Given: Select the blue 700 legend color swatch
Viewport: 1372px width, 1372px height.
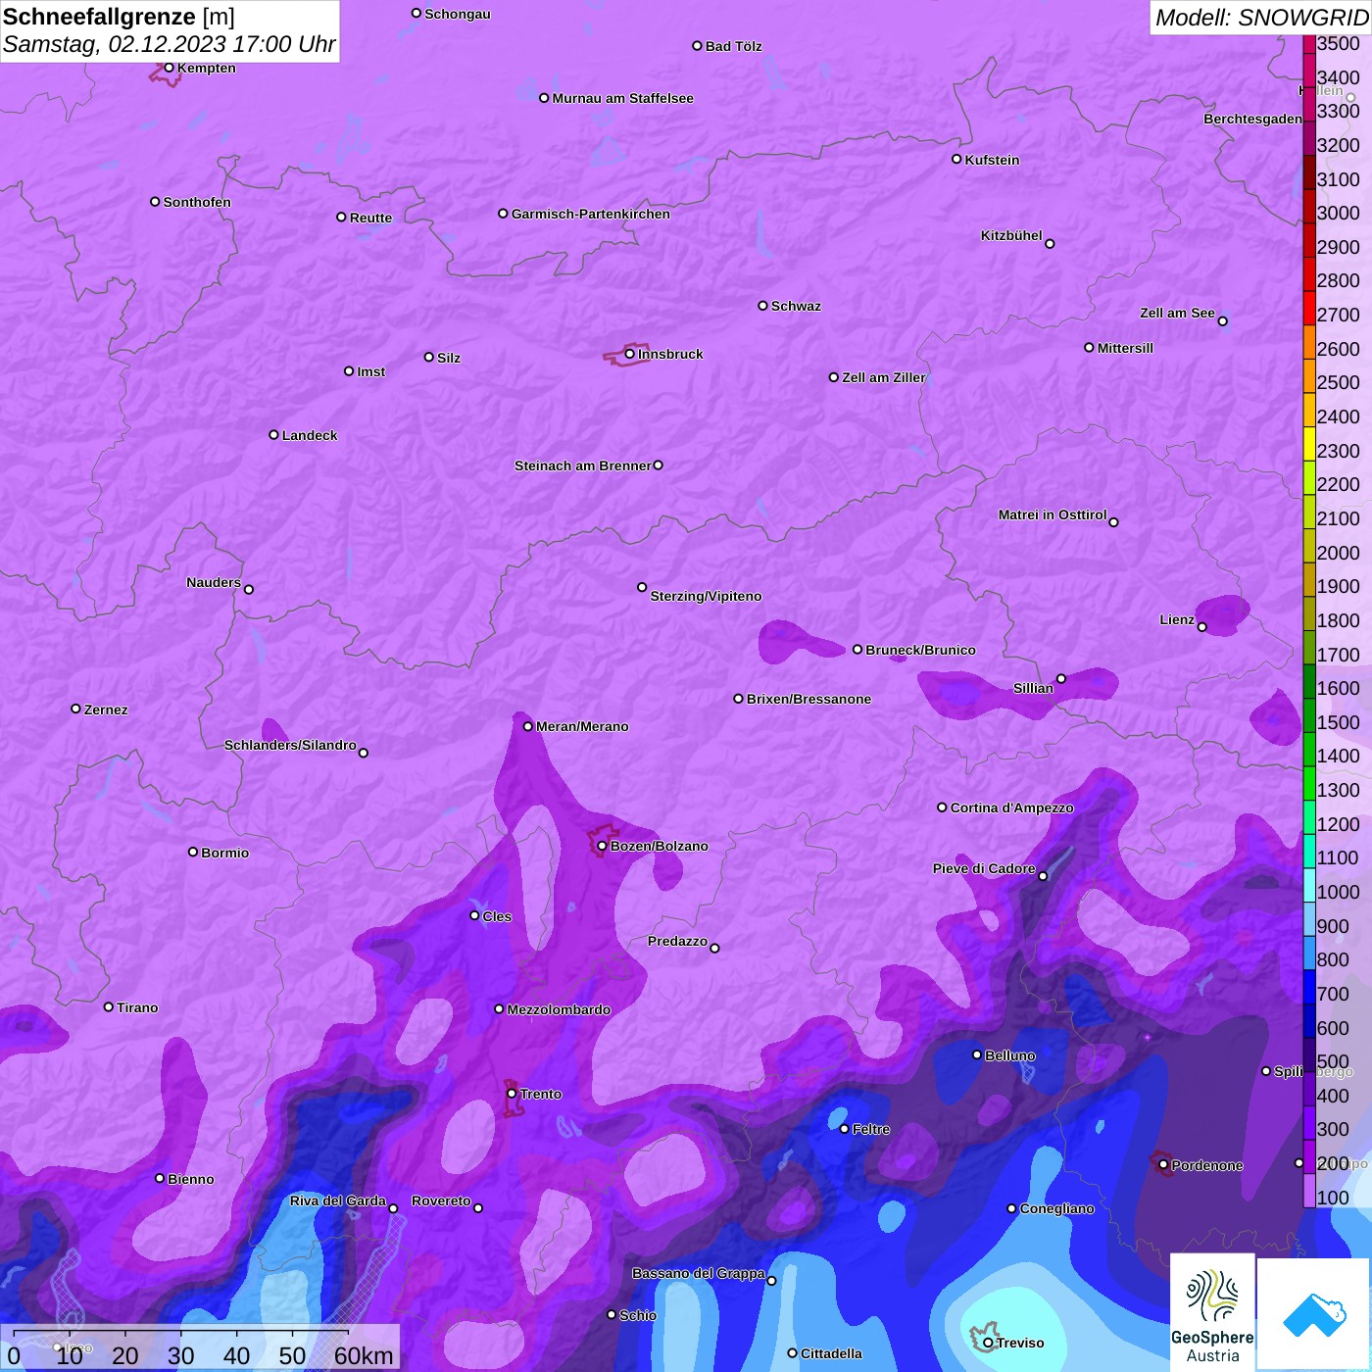Looking at the screenshot, I should [1309, 988].
